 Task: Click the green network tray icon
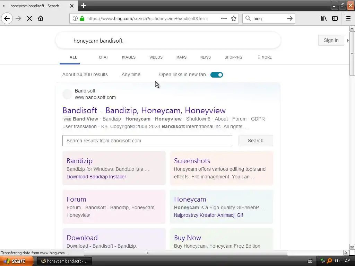click(323, 261)
